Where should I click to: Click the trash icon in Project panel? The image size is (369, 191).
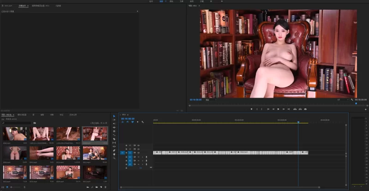106,187
